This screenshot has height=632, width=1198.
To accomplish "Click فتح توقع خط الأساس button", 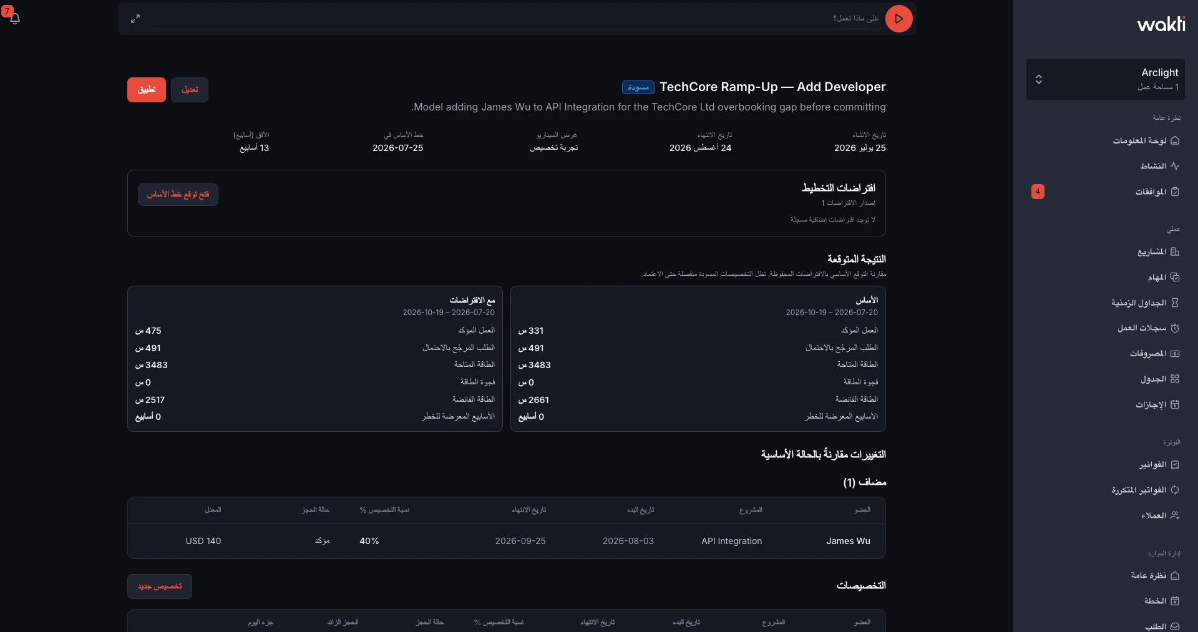I will pos(178,195).
